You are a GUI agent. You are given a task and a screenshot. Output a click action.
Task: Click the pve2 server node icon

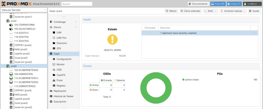tap(8, 21)
